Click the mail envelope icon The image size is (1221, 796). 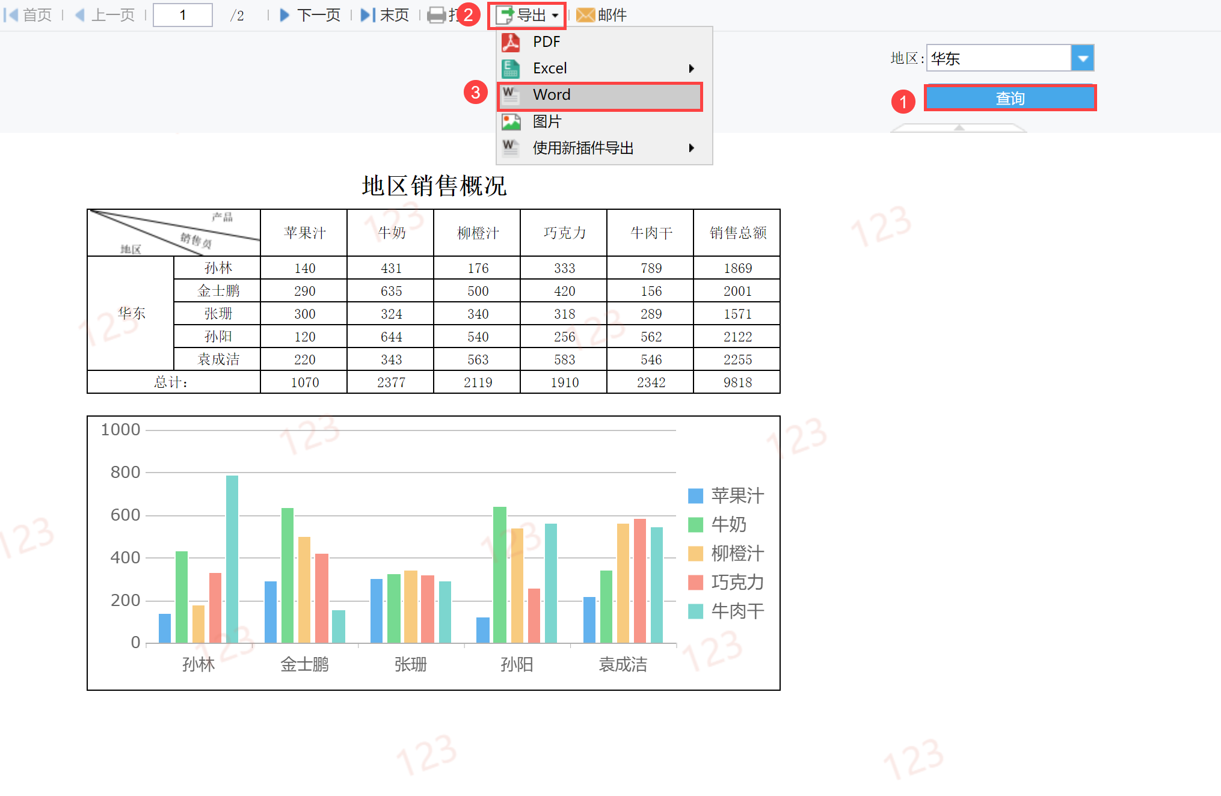click(x=585, y=15)
